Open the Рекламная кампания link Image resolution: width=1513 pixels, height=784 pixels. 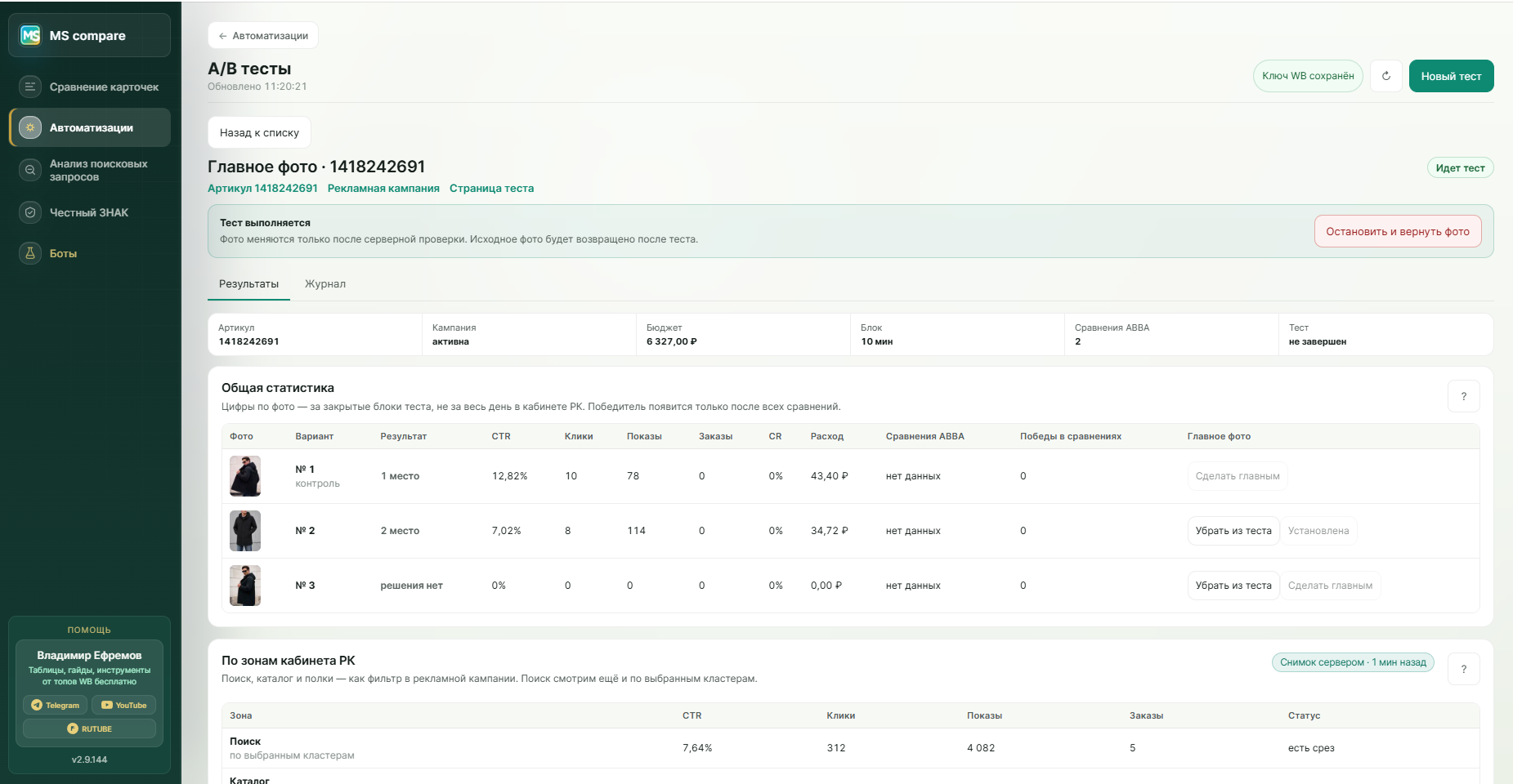tap(383, 189)
